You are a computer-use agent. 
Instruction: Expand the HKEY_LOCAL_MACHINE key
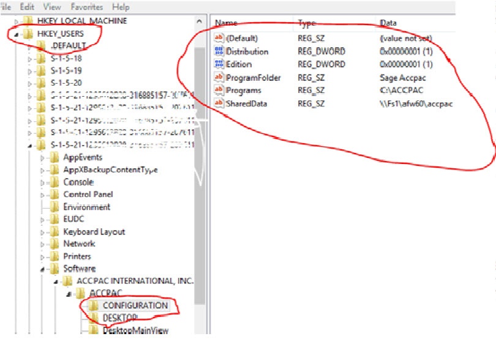pos(17,21)
